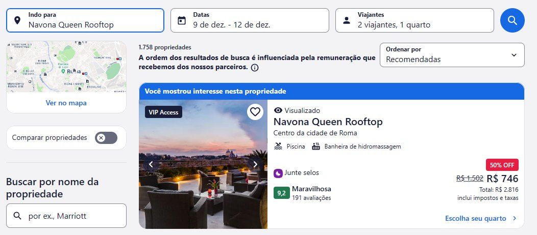Click the purple Junte selos moon icon

coord(278,173)
